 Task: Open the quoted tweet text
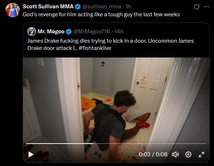[x=110, y=44]
